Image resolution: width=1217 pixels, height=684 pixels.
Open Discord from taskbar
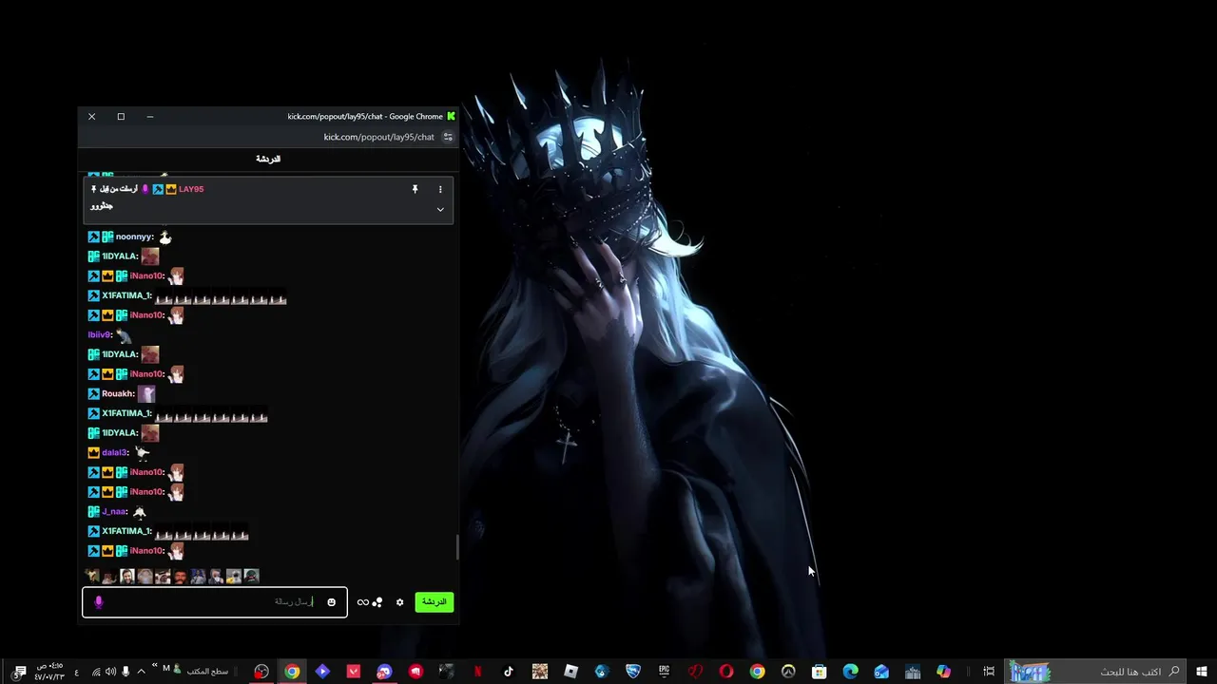click(384, 671)
